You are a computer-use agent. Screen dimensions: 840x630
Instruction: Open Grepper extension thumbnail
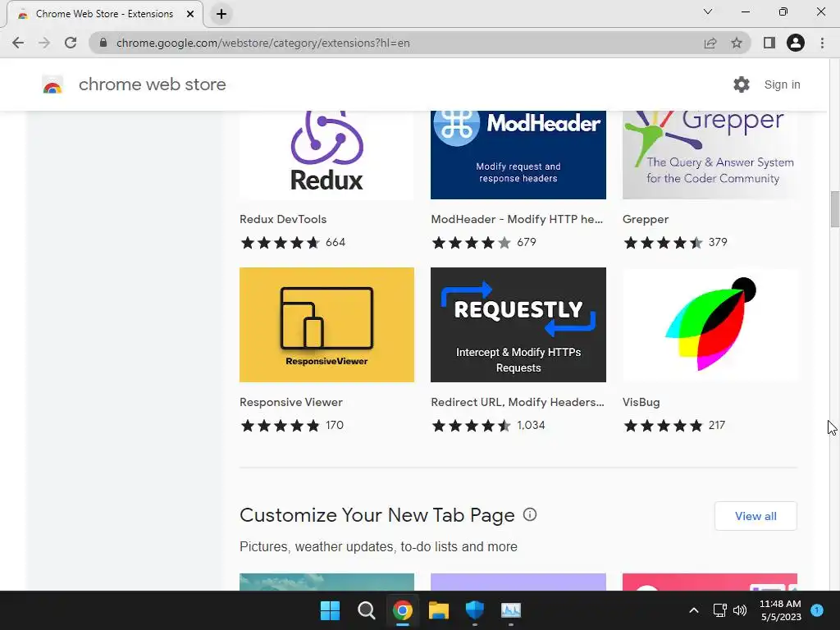point(710,155)
